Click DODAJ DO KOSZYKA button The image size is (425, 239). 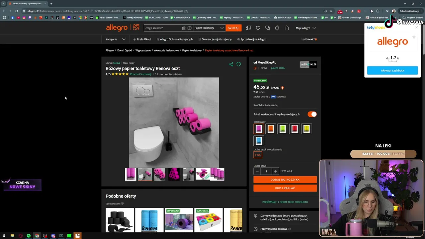(285, 180)
